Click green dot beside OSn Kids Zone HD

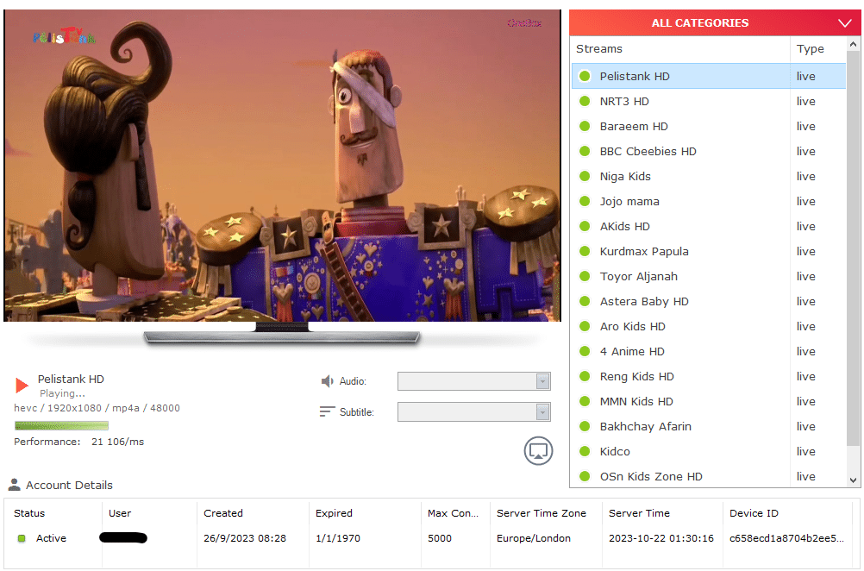point(585,476)
